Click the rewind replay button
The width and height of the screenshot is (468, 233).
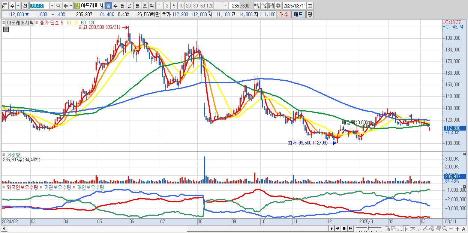(338, 228)
